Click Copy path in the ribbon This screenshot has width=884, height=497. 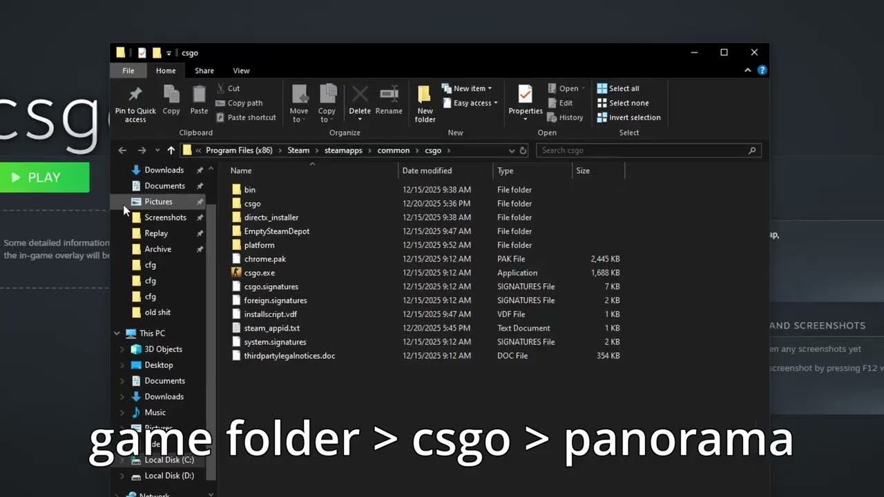[239, 103]
